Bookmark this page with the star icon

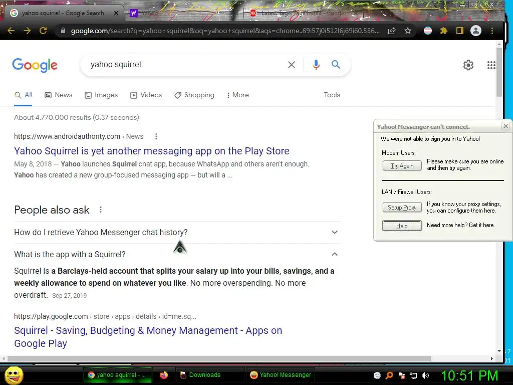(408, 31)
